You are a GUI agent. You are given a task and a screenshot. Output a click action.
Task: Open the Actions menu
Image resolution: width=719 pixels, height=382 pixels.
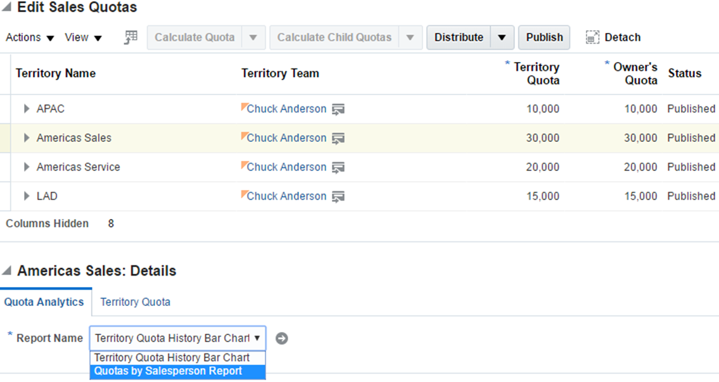[x=30, y=37]
